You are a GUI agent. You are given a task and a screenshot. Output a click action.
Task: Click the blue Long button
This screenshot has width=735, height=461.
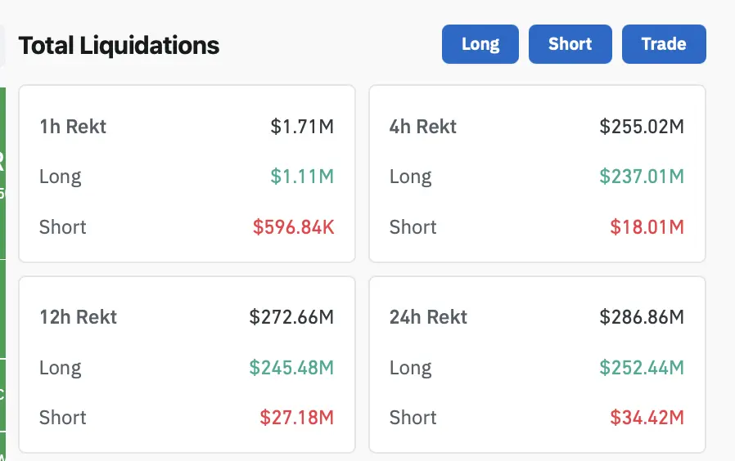[480, 44]
